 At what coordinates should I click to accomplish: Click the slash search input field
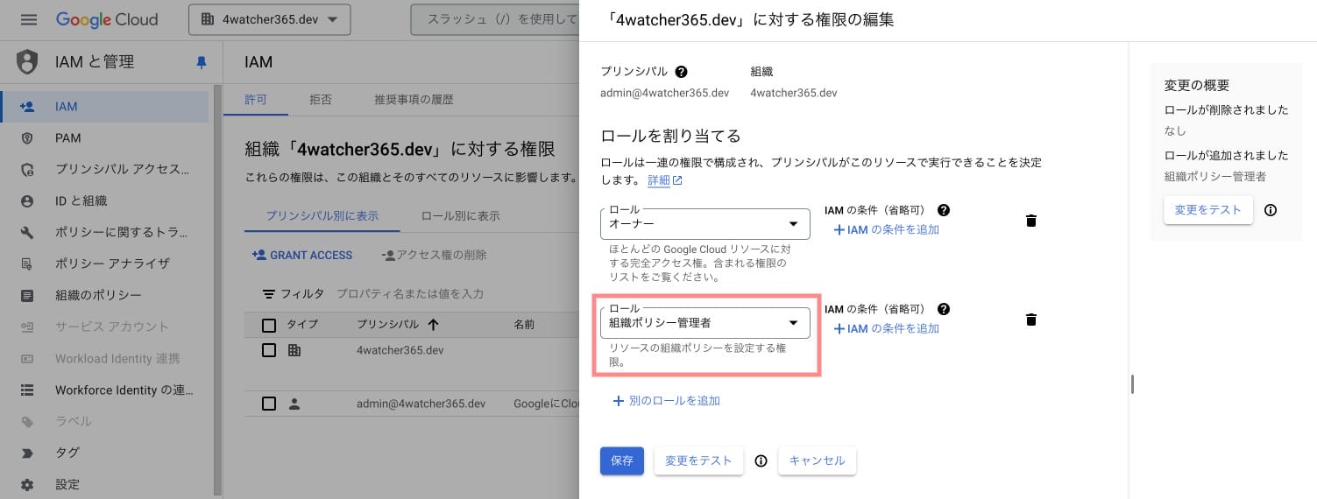[494, 19]
